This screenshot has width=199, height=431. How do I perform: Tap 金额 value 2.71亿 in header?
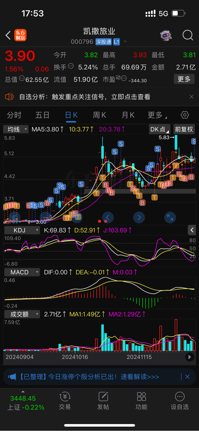186,67
